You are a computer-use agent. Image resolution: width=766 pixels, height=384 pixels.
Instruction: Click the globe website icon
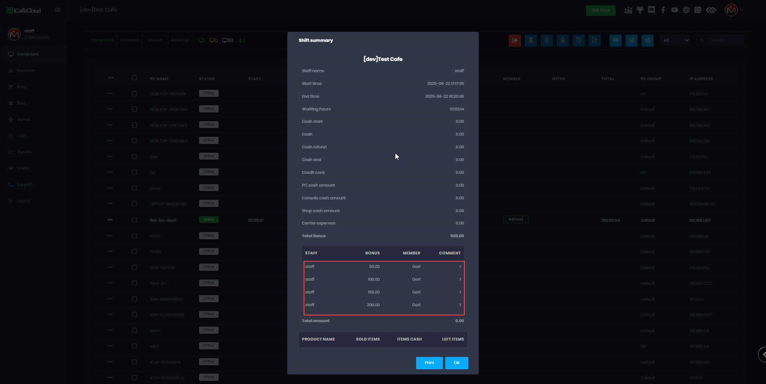pos(686,10)
